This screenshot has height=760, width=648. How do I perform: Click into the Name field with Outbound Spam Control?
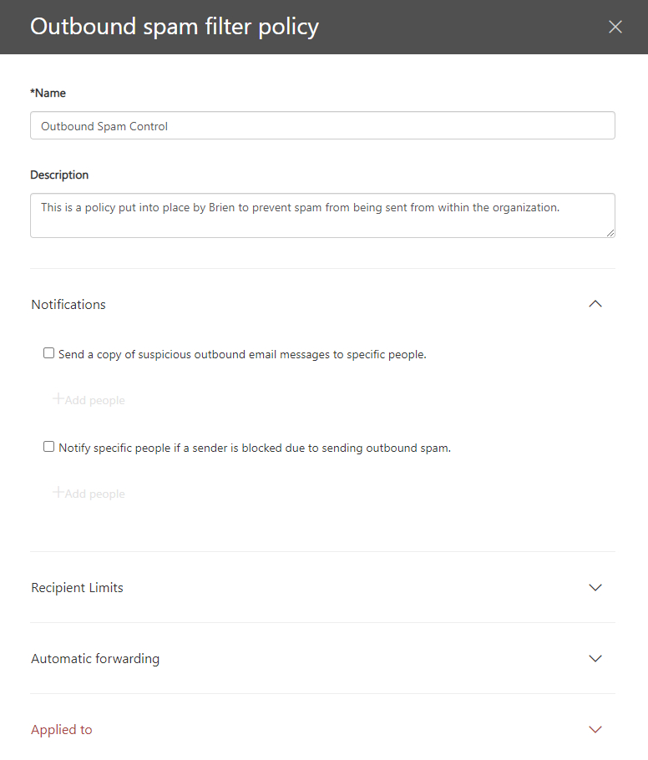(323, 125)
